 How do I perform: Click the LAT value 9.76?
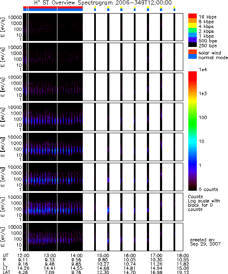point(76,272)
